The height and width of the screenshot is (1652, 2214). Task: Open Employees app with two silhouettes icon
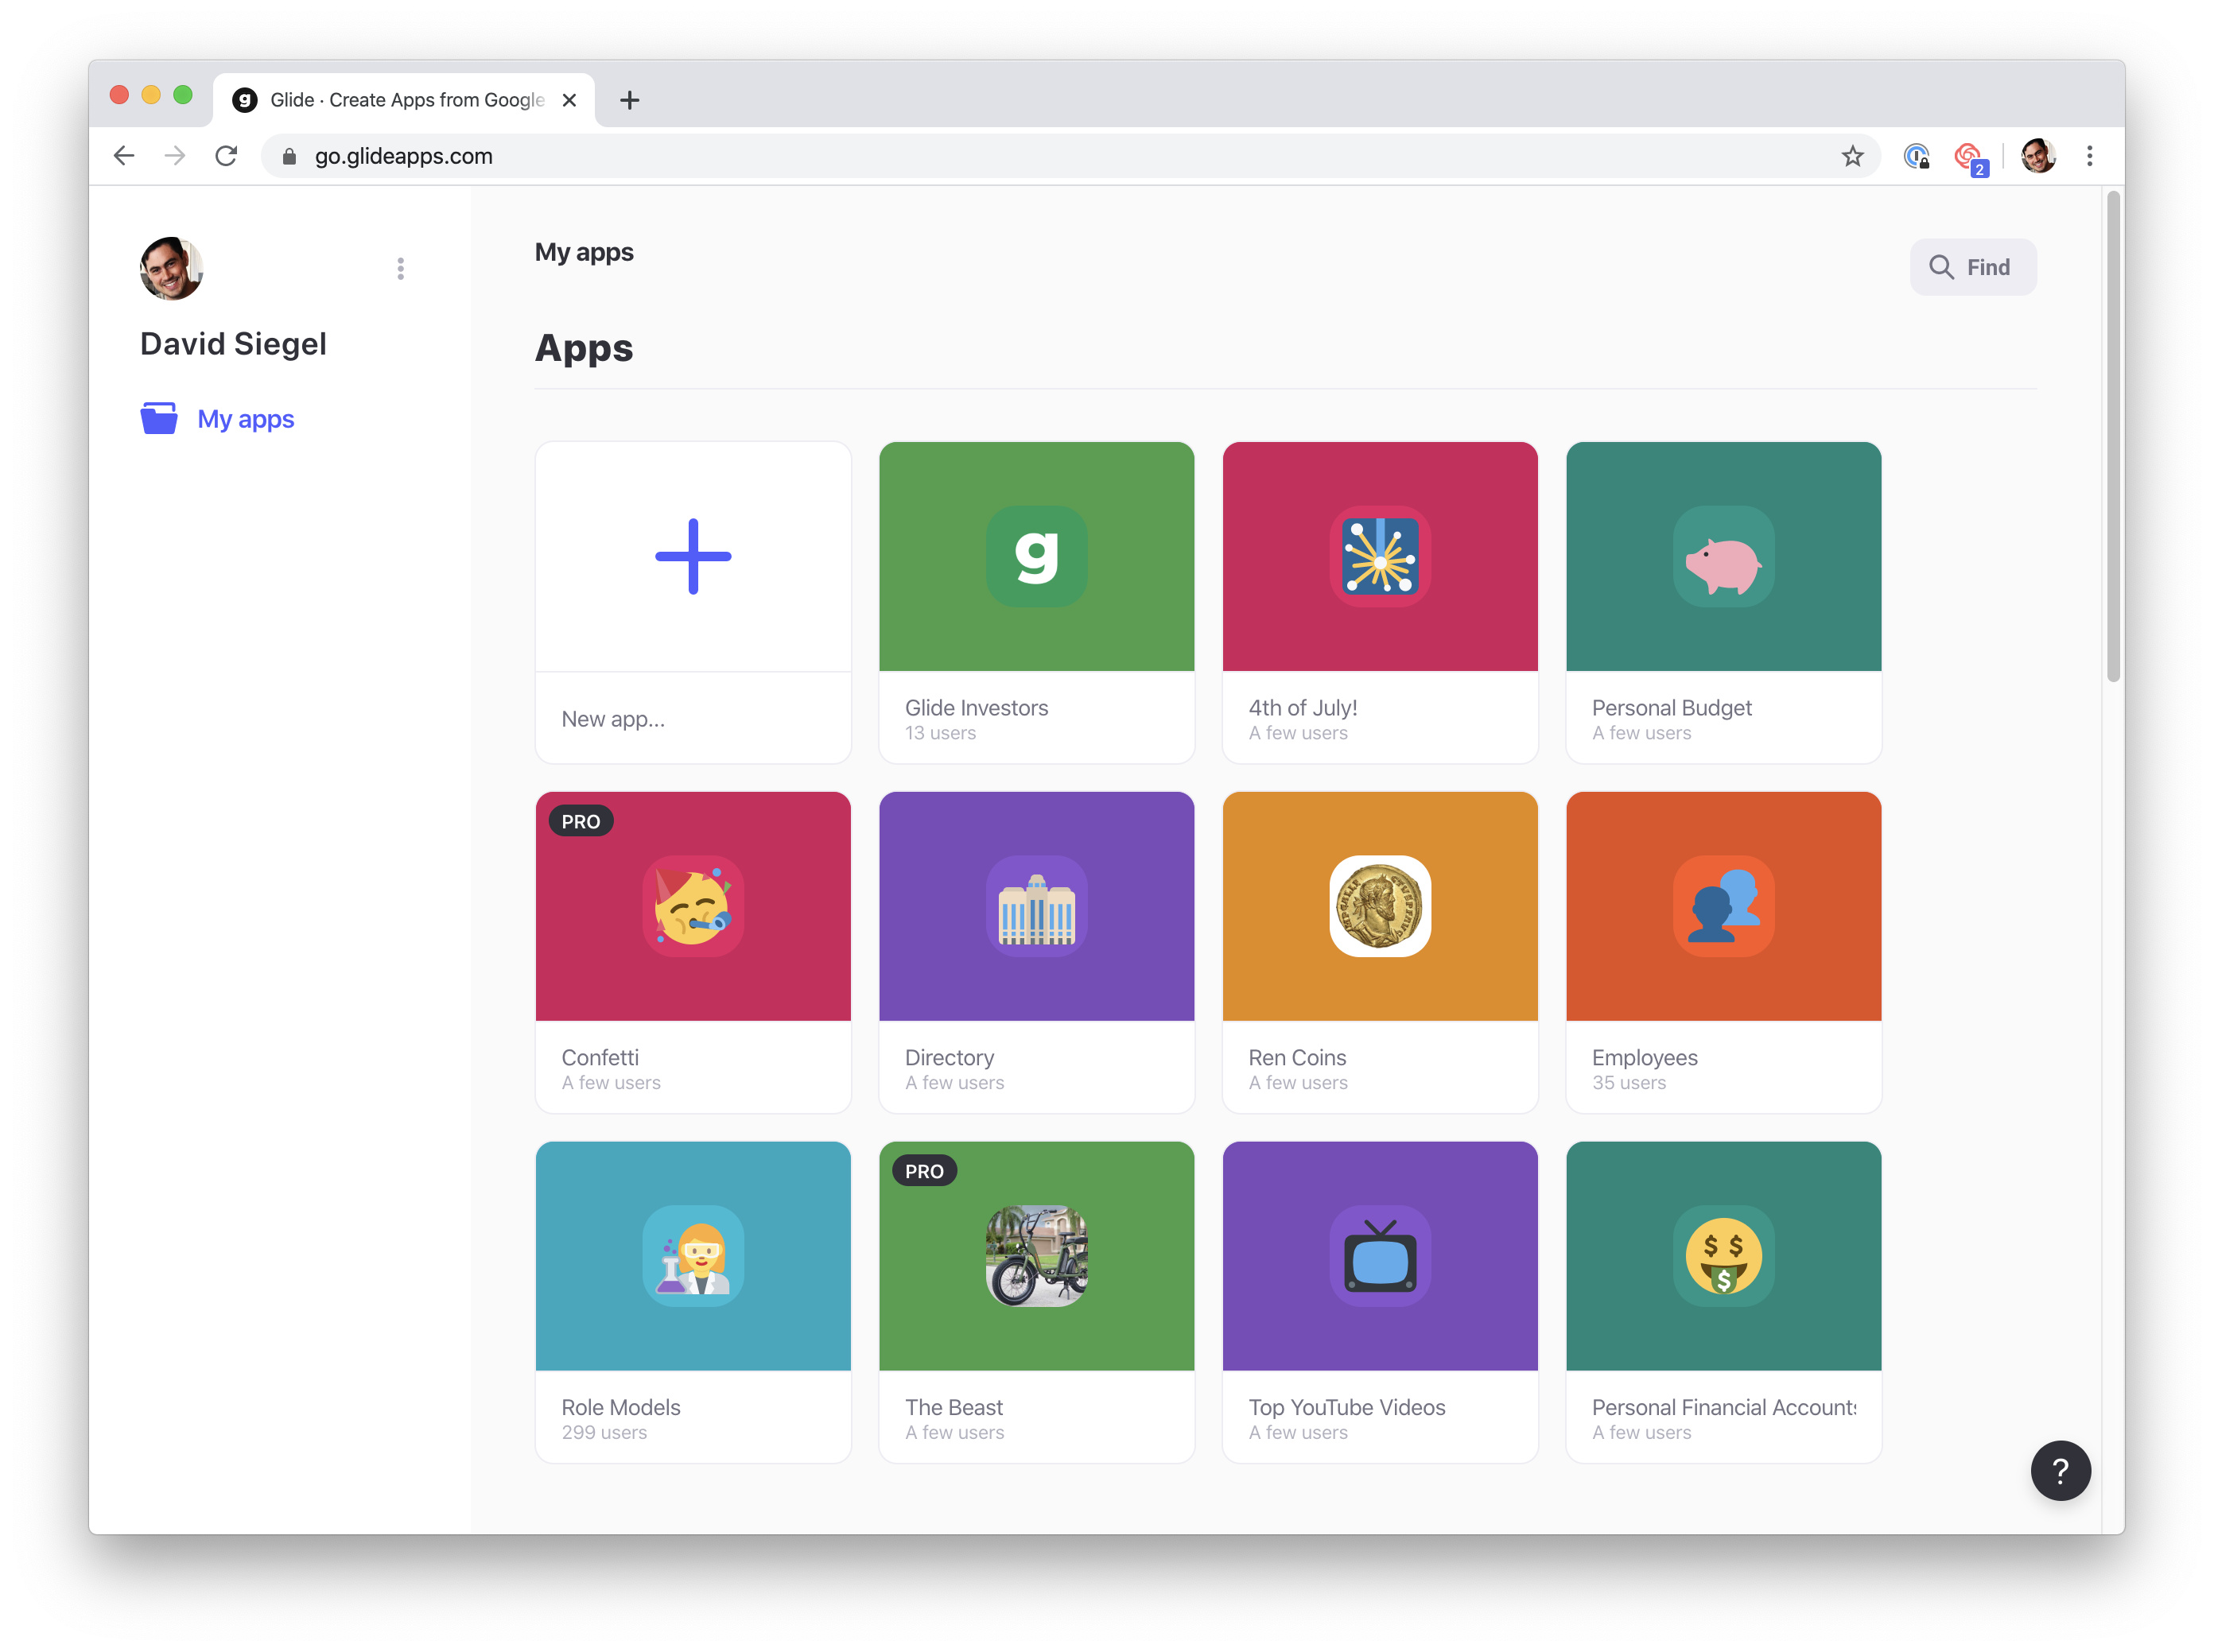(x=1722, y=905)
